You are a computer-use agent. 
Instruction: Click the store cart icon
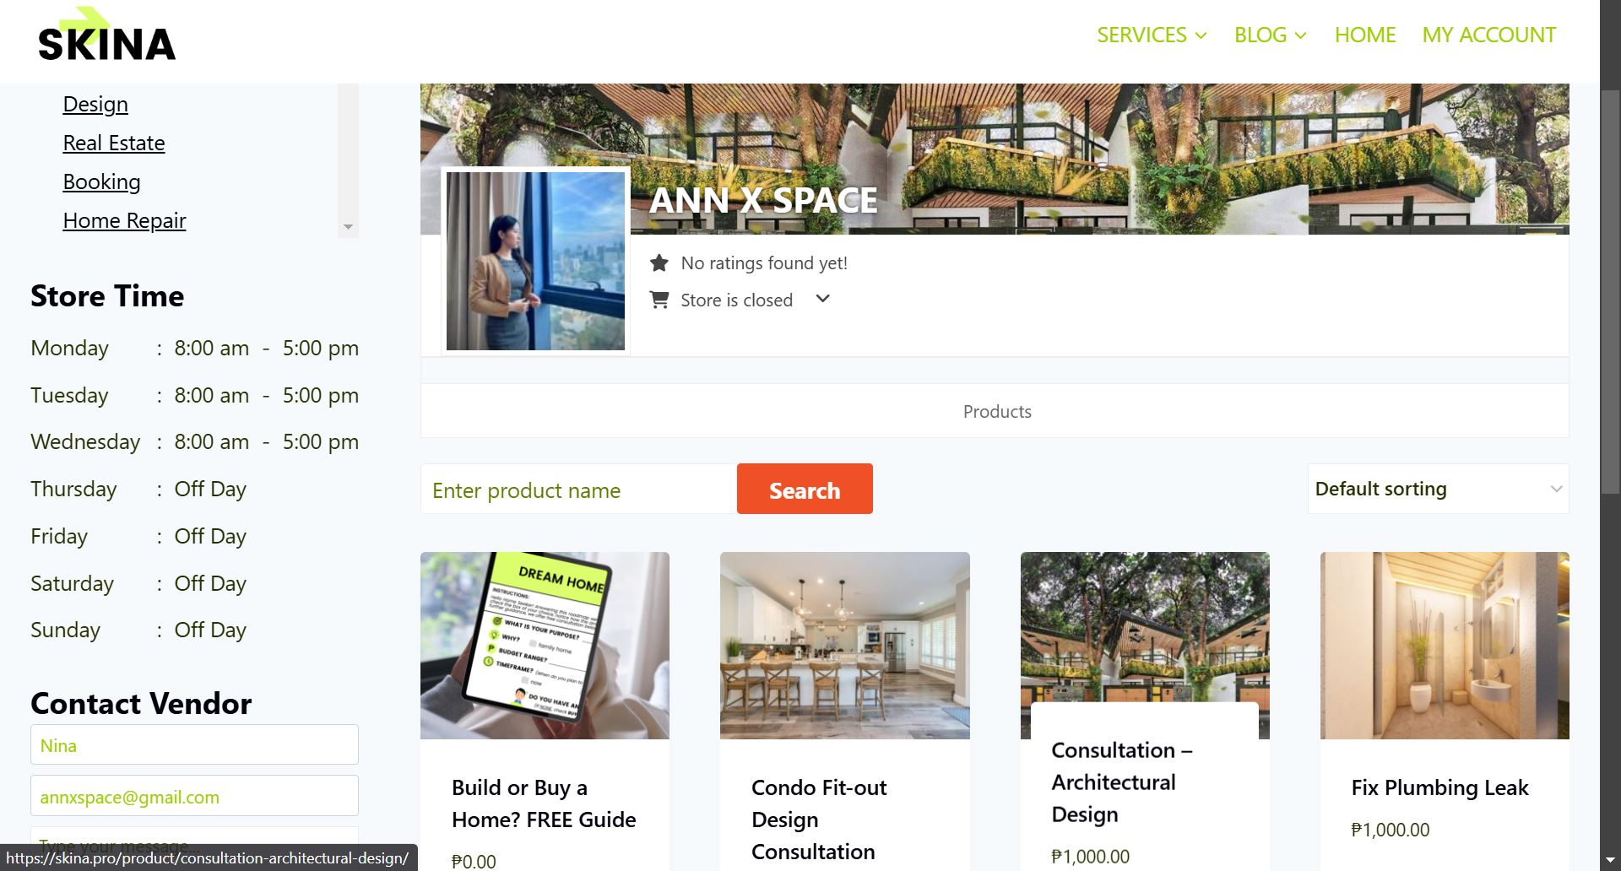659,300
